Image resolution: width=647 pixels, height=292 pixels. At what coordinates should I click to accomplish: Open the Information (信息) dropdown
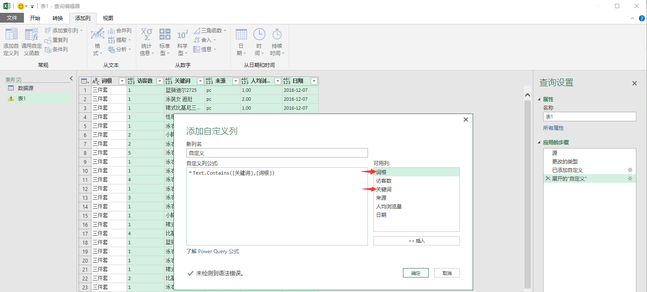[x=205, y=50]
